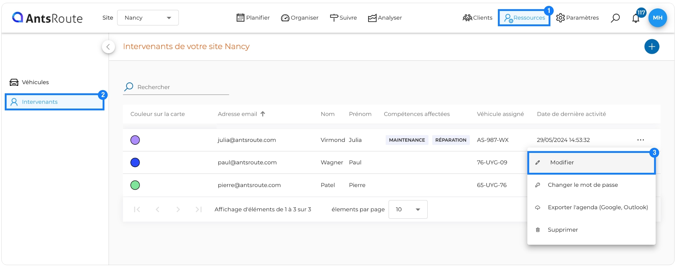The image size is (676, 269).
Task: Click the Couleur sur la carte header
Action: pos(158,114)
